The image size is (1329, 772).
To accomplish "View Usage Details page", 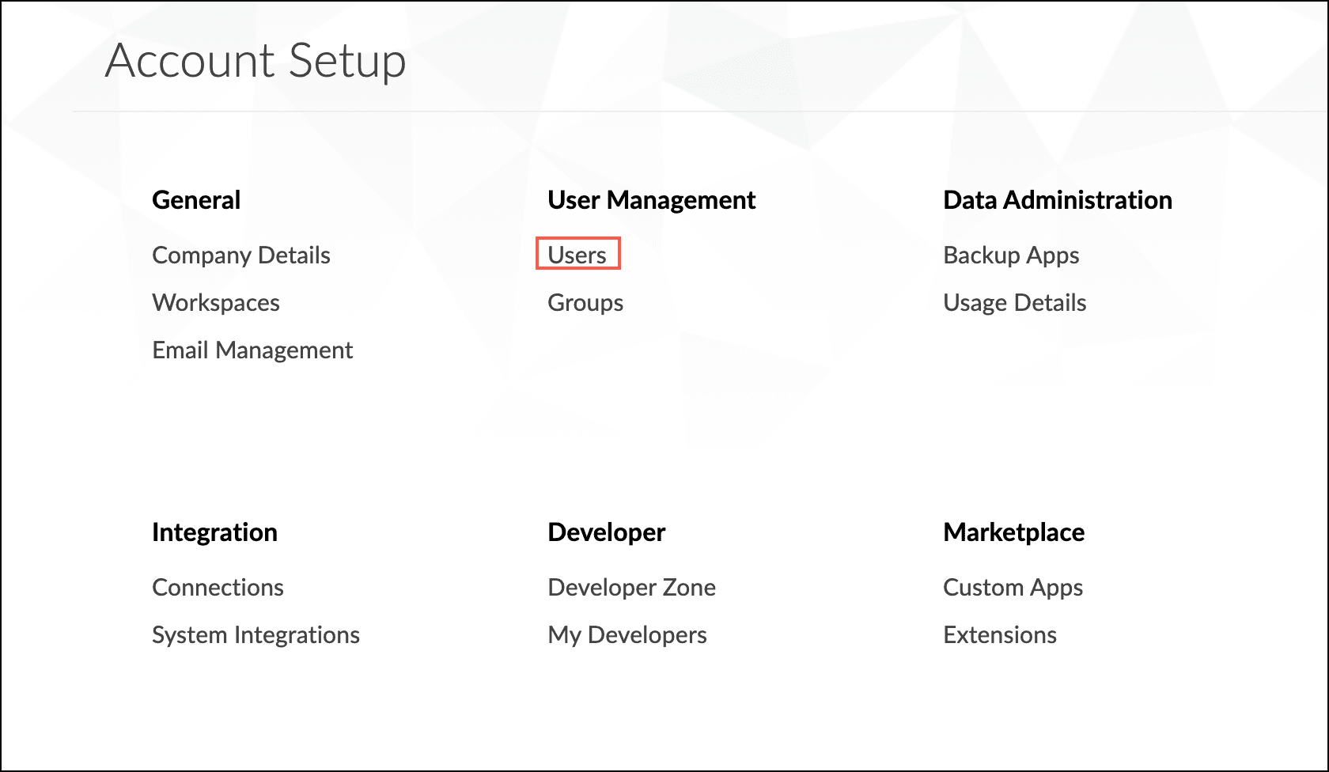I will [1015, 303].
